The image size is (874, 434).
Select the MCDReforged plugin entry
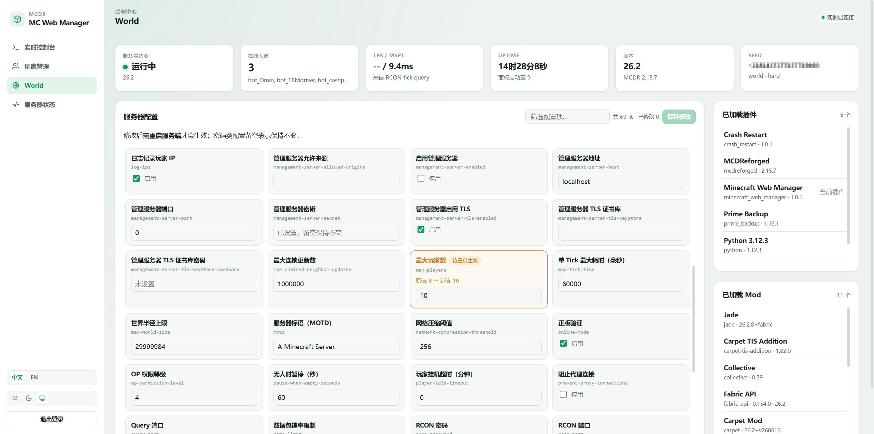click(785, 165)
